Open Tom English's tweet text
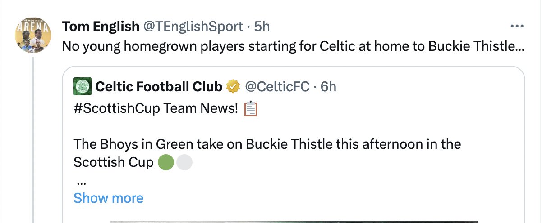 tap(293, 46)
